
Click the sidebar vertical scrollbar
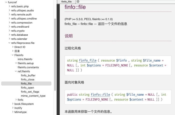pyautogui.click(x=55, y=55)
